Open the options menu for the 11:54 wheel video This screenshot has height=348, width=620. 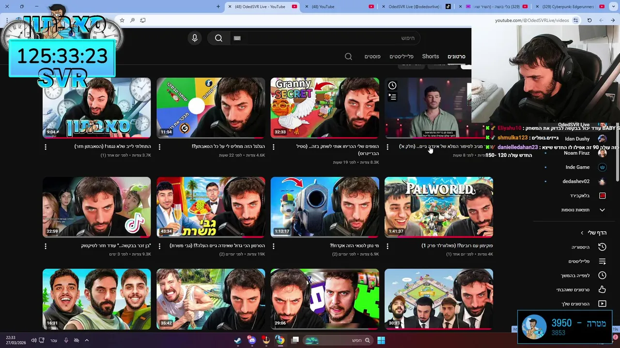[x=159, y=147]
